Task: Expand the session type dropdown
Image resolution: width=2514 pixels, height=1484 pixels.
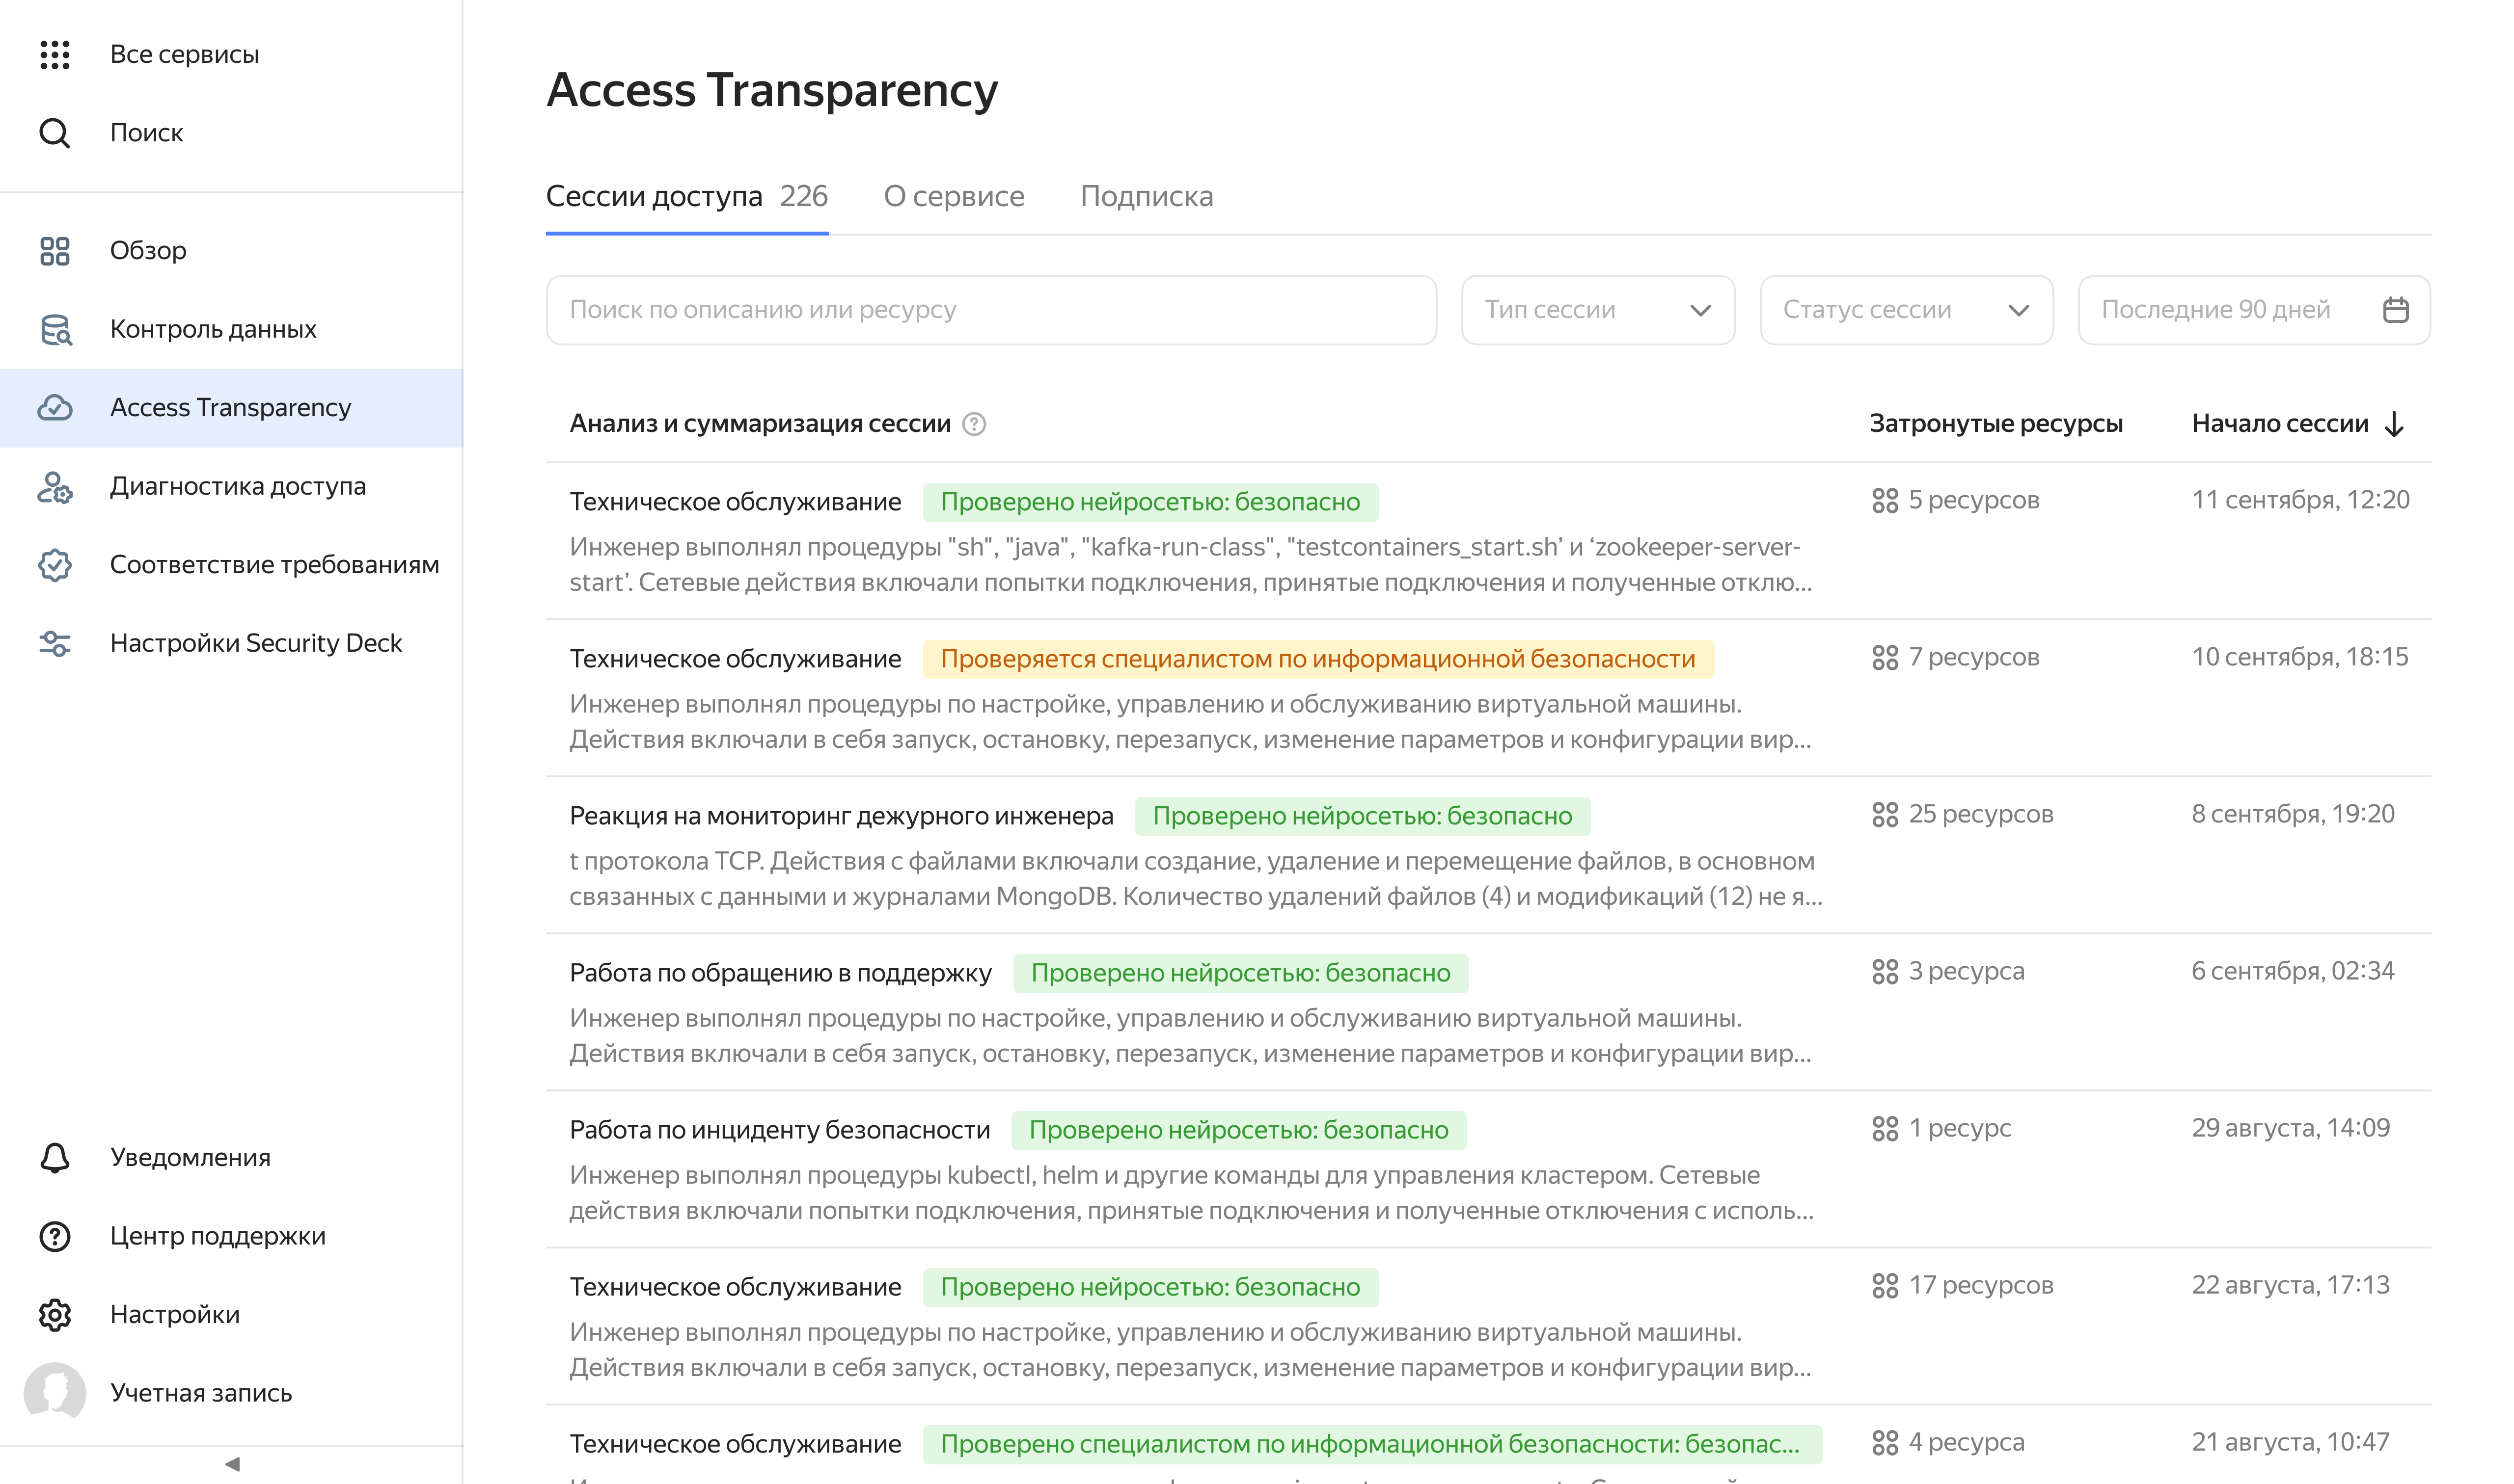Action: click(x=1597, y=310)
